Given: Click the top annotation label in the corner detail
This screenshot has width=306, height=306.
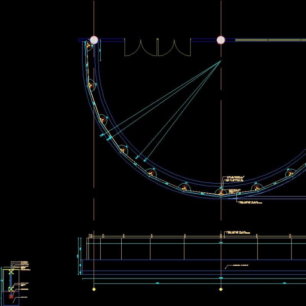Looking at the screenshot, I should point(24,262).
